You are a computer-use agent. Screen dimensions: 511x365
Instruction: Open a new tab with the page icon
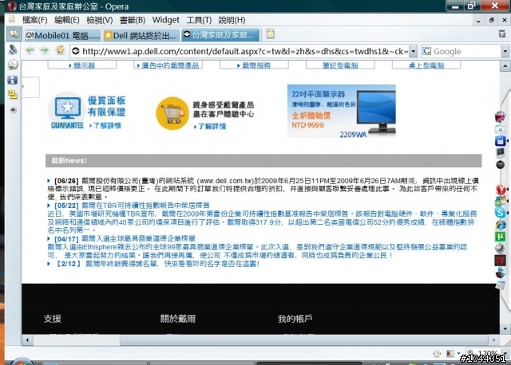coord(270,33)
